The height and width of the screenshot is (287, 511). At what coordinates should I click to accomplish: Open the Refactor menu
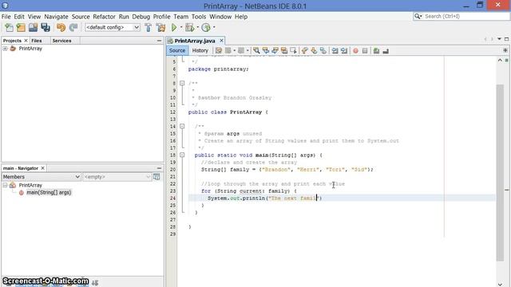104,17
